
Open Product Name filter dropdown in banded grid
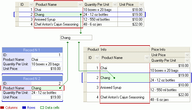[147, 57]
